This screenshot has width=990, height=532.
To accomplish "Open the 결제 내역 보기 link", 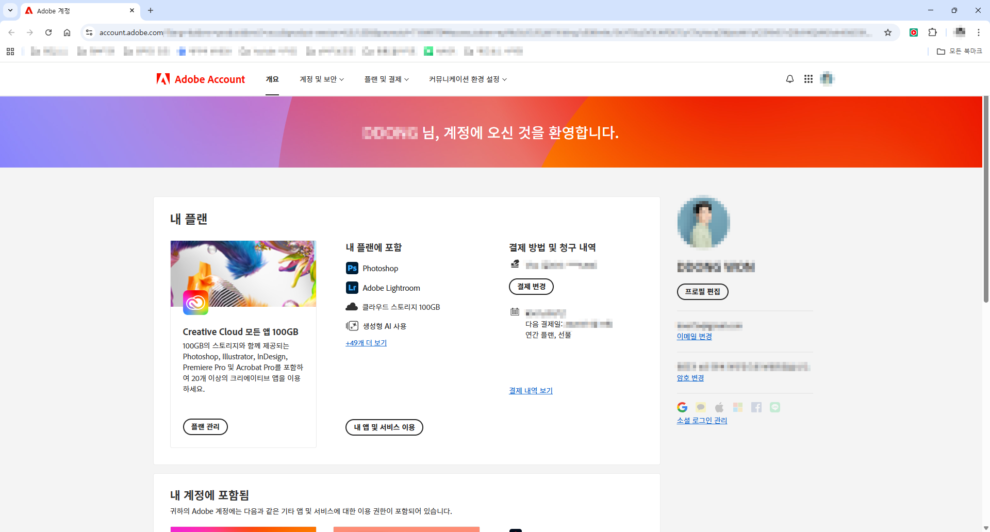I will (531, 391).
